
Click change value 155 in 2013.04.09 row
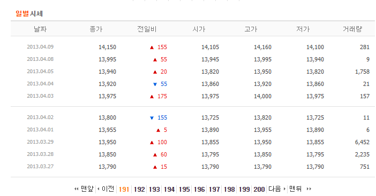(x=162, y=47)
